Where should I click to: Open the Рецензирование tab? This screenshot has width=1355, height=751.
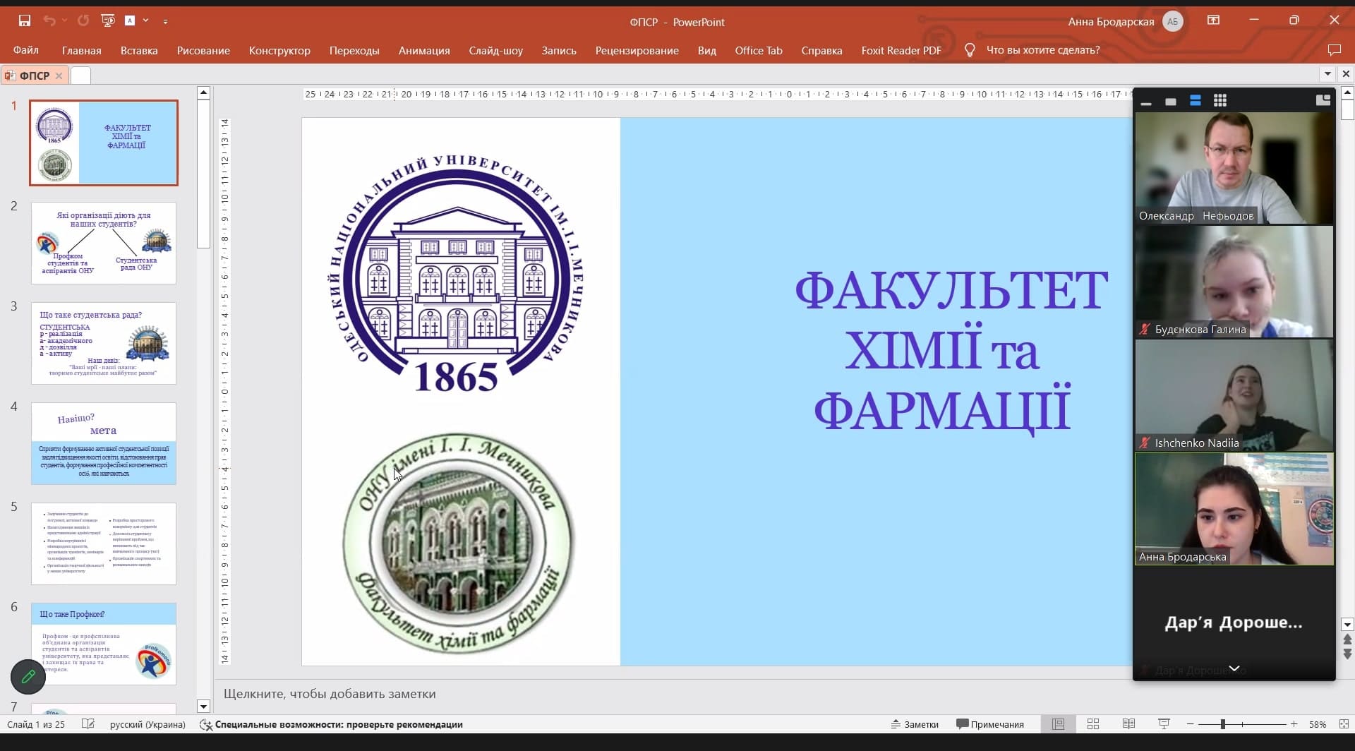[637, 50]
